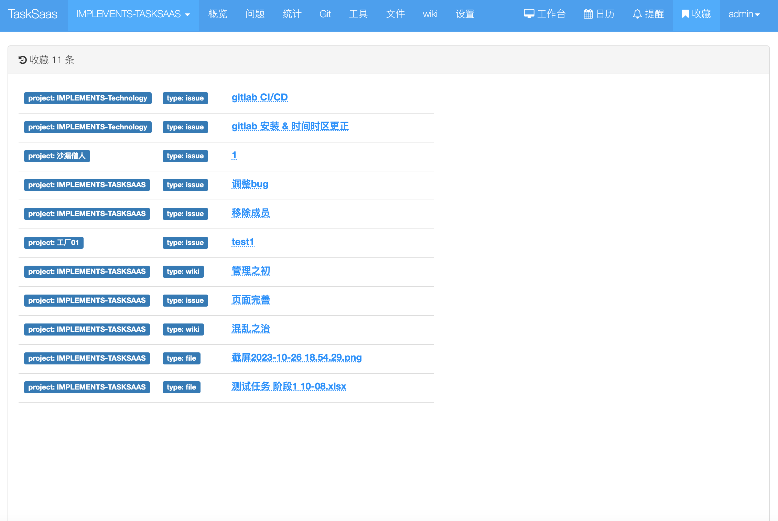
Task: Open the Git menu item
Action: point(325,14)
